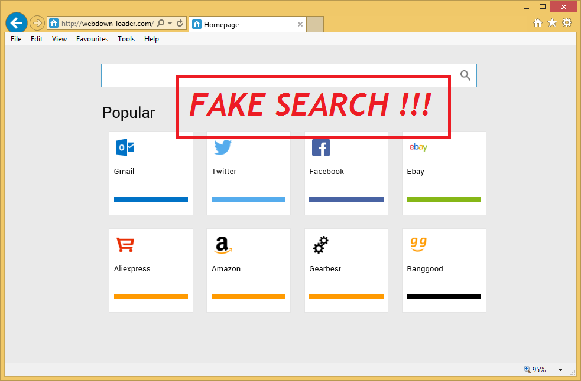The image size is (581, 381).
Task: Click the forward navigation arrow
Action: (x=37, y=23)
